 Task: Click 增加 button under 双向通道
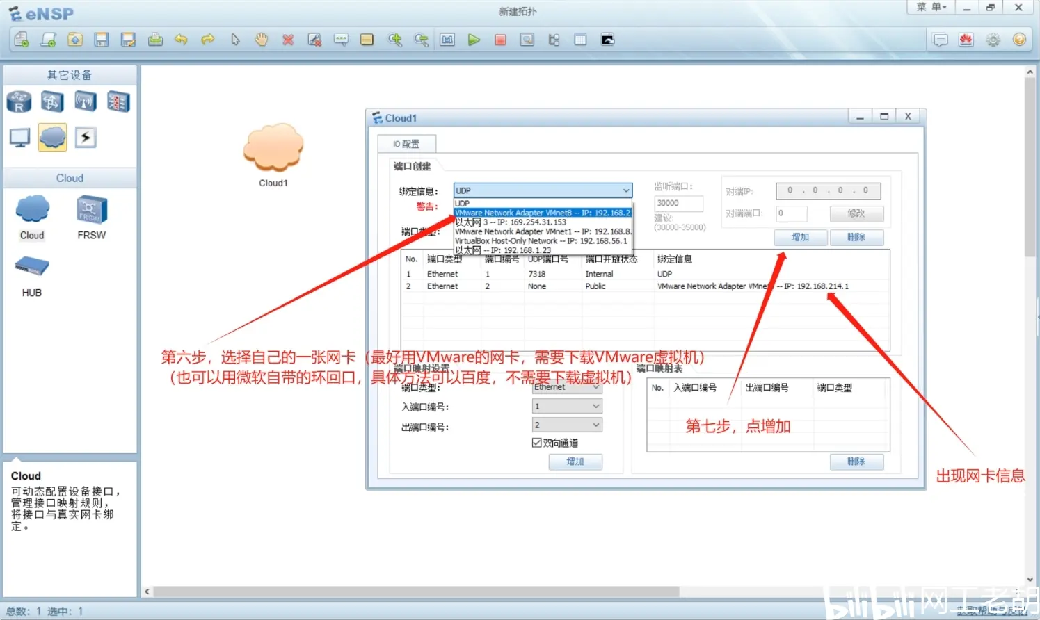575,462
